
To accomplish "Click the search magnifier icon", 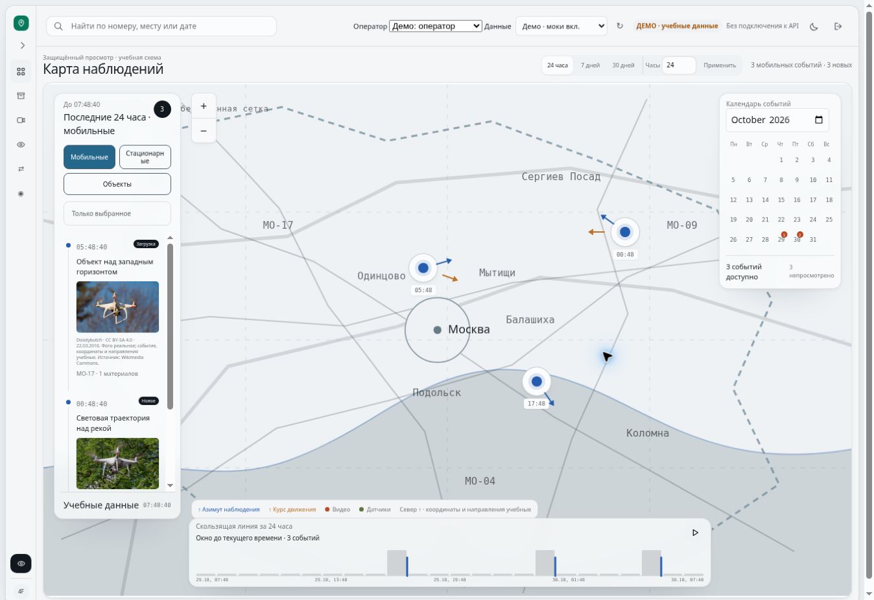I will [58, 27].
